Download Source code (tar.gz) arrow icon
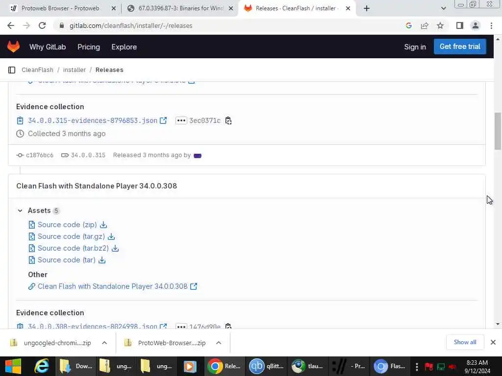Image resolution: width=502 pixels, height=376 pixels. [x=111, y=236]
